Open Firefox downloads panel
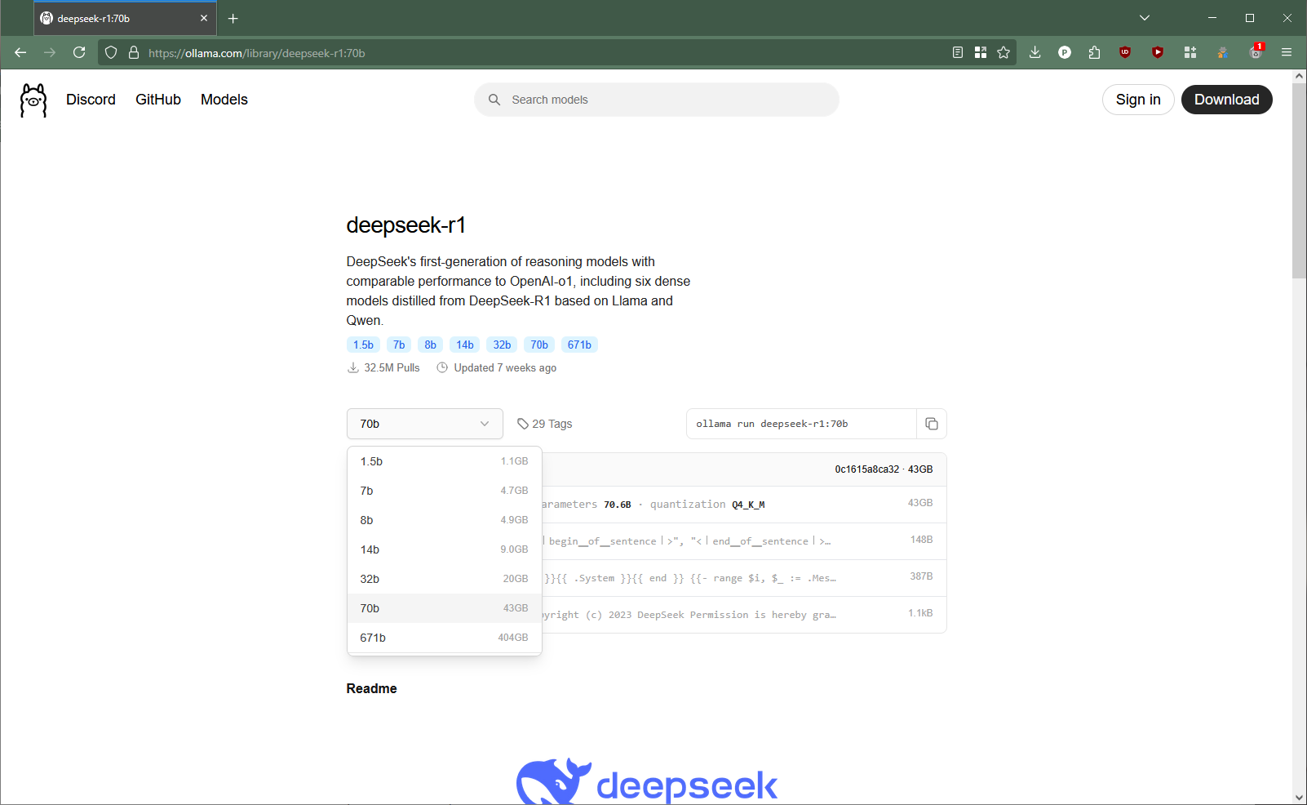Viewport: 1307px width, 805px height. (x=1035, y=53)
